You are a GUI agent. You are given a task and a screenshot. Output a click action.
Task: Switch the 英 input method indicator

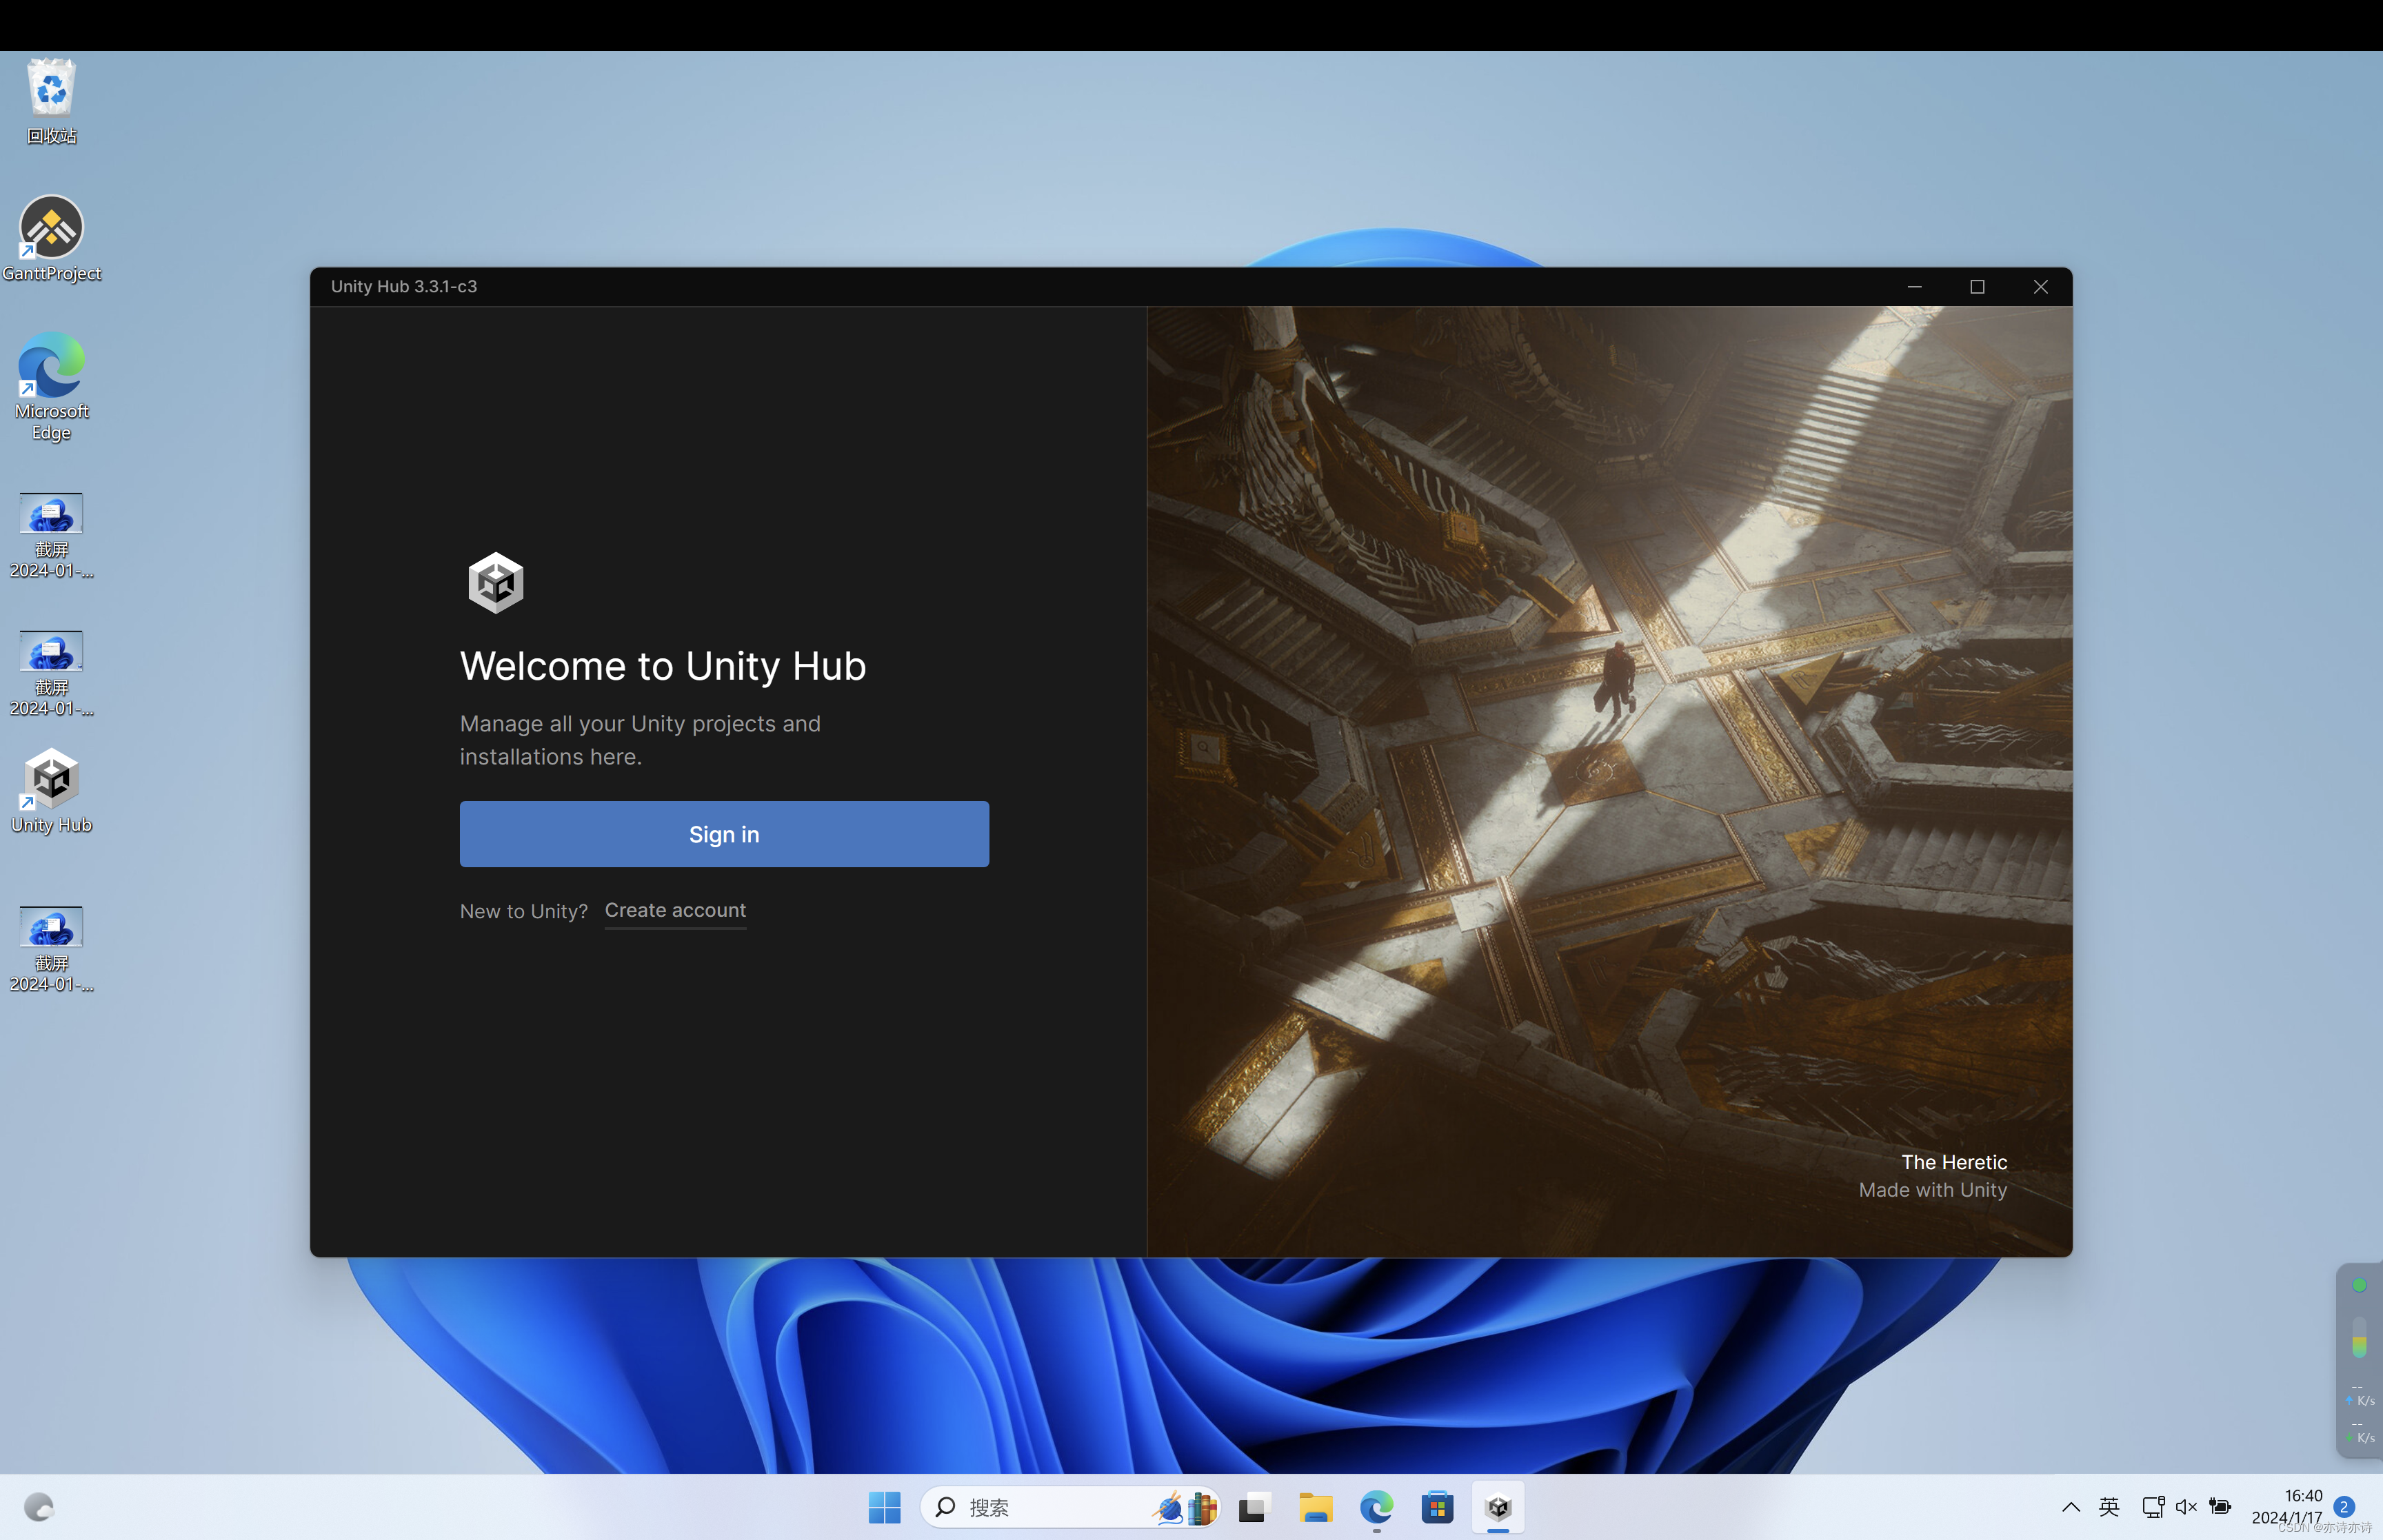click(2109, 1507)
